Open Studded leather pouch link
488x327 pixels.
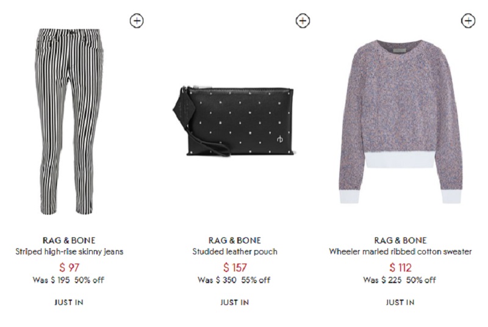235,251
